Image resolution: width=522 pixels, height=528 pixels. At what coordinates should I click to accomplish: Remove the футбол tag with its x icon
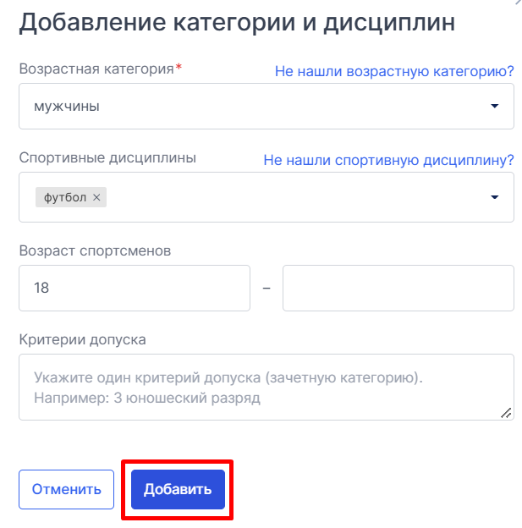tap(96, 197)
